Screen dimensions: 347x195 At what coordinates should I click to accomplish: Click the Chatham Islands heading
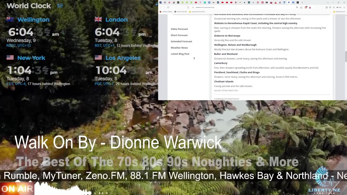click(224, 82)
